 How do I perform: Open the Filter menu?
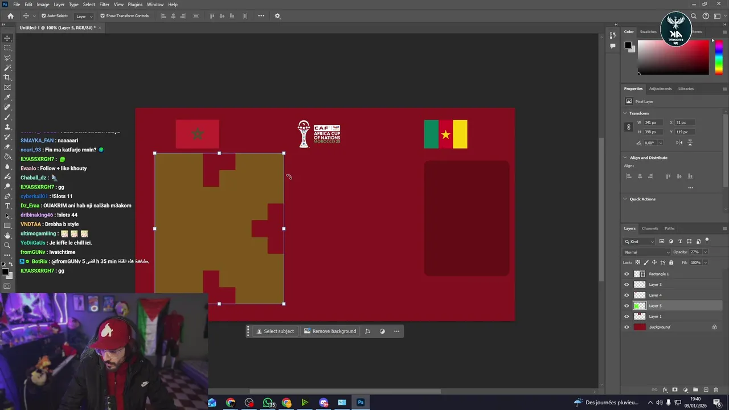point(104,5)
